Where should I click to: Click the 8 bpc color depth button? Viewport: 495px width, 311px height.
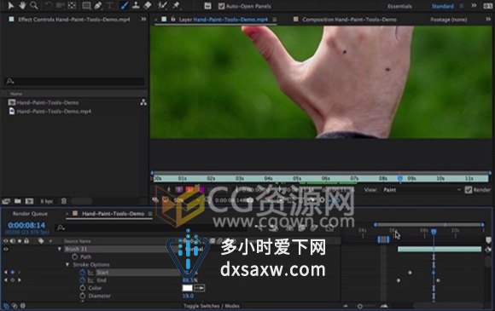pyautogui.click(x=47, y=201)
